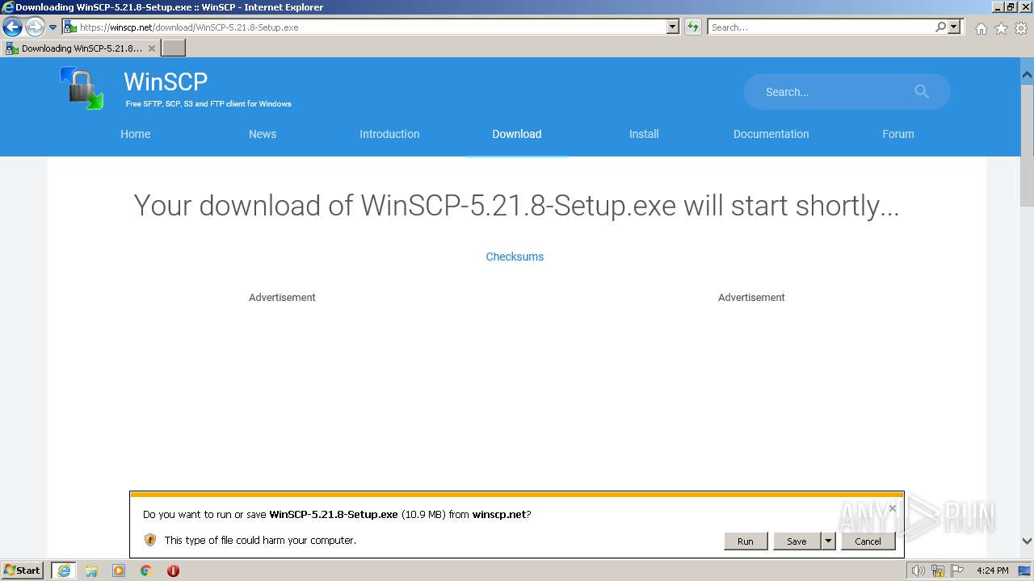Open a new blank tab
Image resolution: width=1034 pixels, height=581 pixels.
pyautogui.click(x=174, y=48)
